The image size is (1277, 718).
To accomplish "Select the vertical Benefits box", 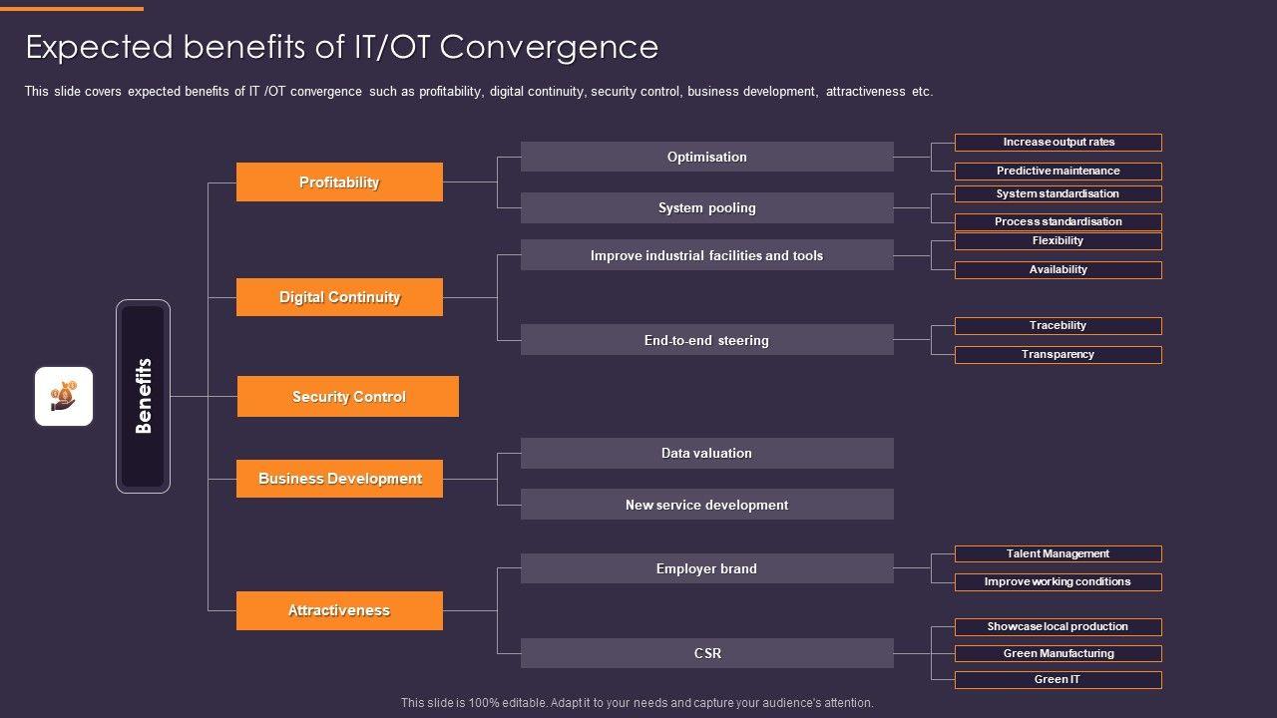I will tap(143, 396).
